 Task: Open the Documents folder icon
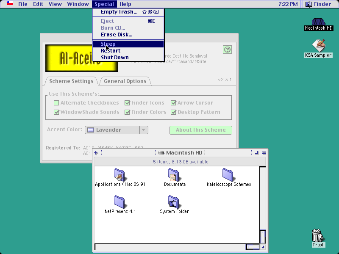tap(174, 174)
